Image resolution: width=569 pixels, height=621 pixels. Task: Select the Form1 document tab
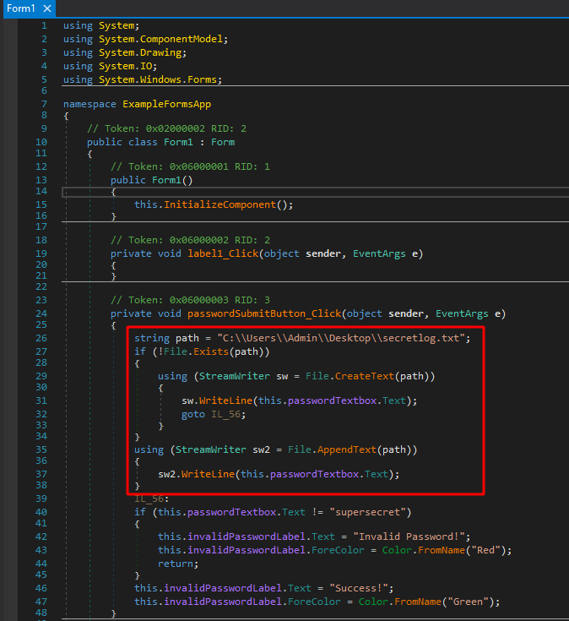click(x=21, y=8)
